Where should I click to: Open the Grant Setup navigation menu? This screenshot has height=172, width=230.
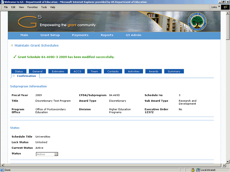point(50,35)
